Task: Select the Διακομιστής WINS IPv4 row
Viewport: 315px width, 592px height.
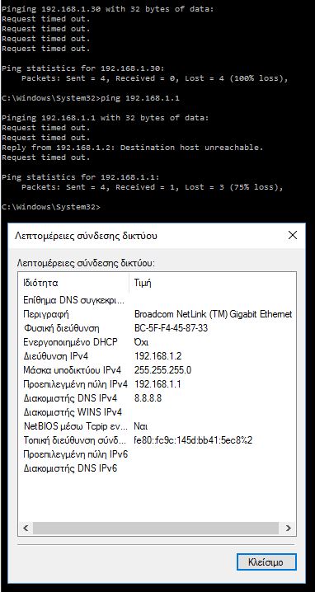Action: coord(157,412)
